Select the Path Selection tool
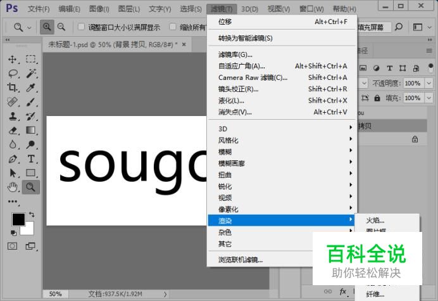438x301 pixels. coord(13,173)
